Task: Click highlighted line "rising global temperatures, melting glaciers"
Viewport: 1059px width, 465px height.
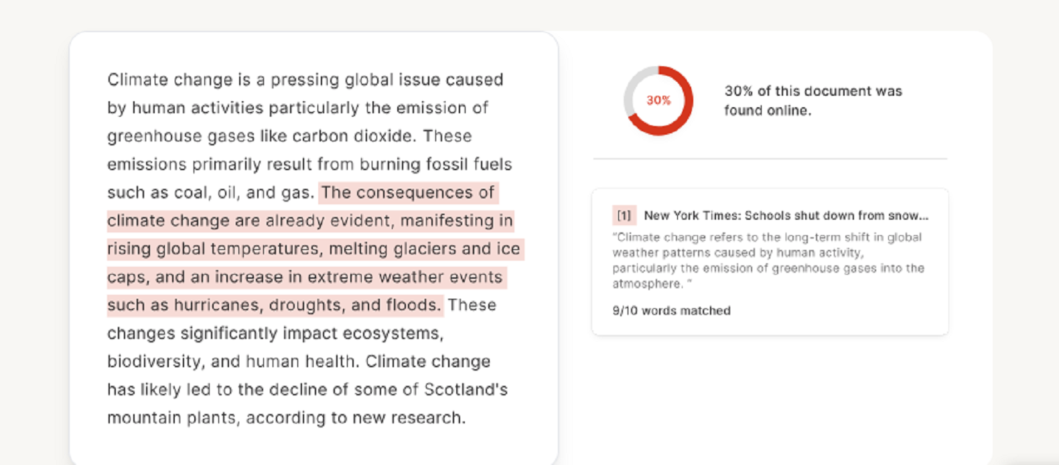Action: coord(313,249)
